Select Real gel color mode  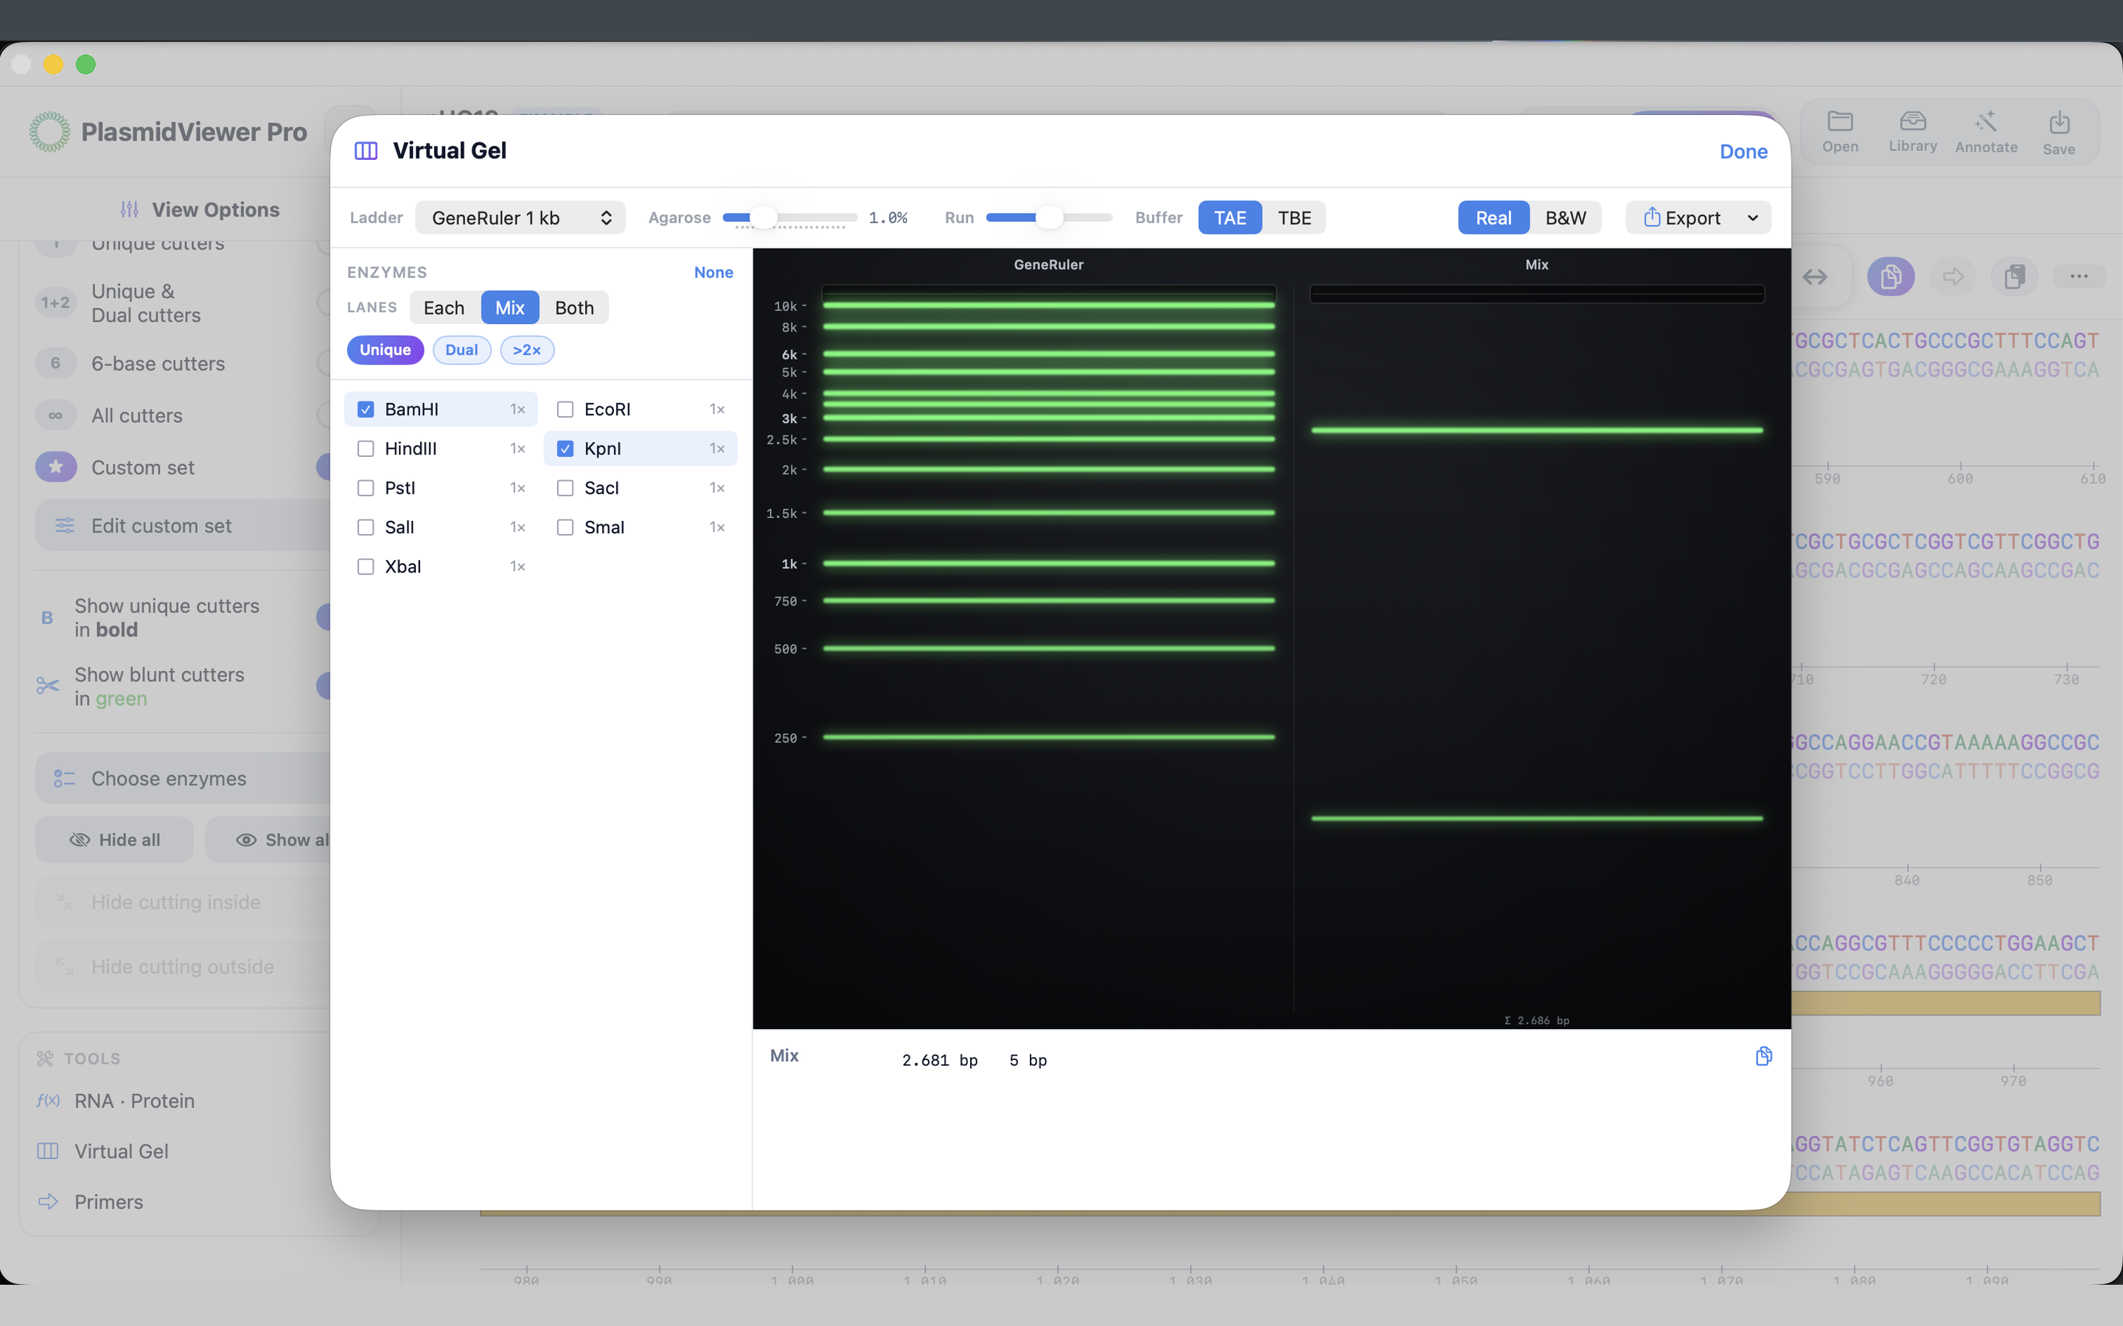1493,217
